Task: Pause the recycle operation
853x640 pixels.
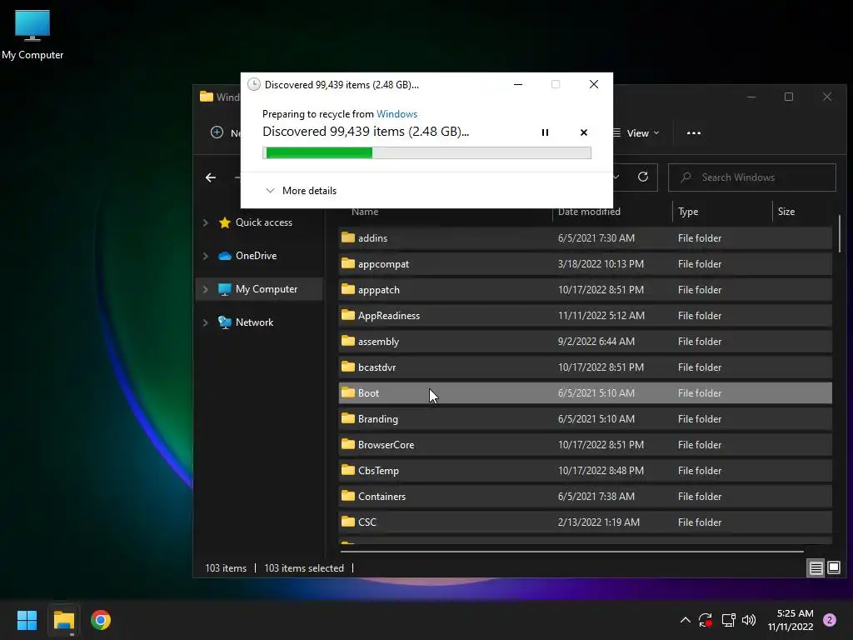Action: 545,132
